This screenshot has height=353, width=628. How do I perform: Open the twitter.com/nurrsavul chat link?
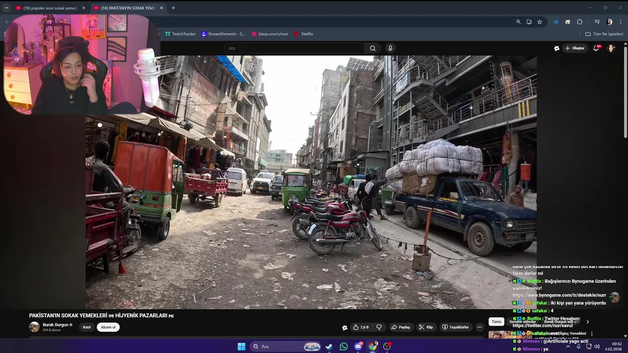coord(543,326)
